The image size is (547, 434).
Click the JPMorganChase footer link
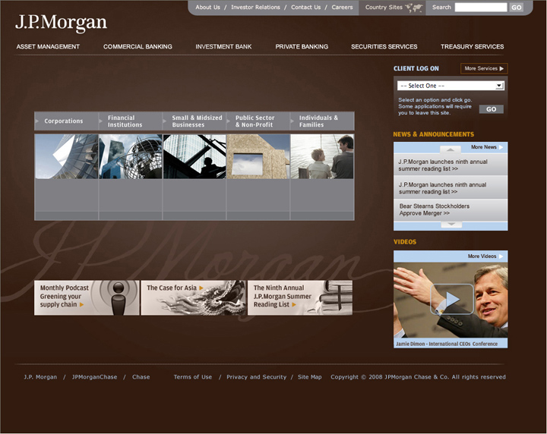tap(94, 377)
